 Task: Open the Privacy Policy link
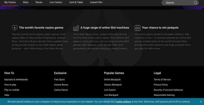[161, 85]
